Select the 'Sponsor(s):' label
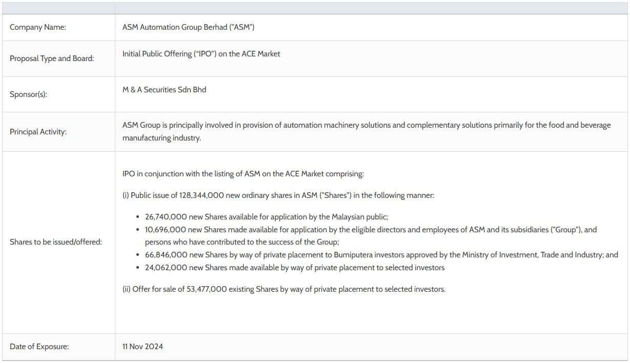This screenshot has height=363, width=630. coord(28,94)
